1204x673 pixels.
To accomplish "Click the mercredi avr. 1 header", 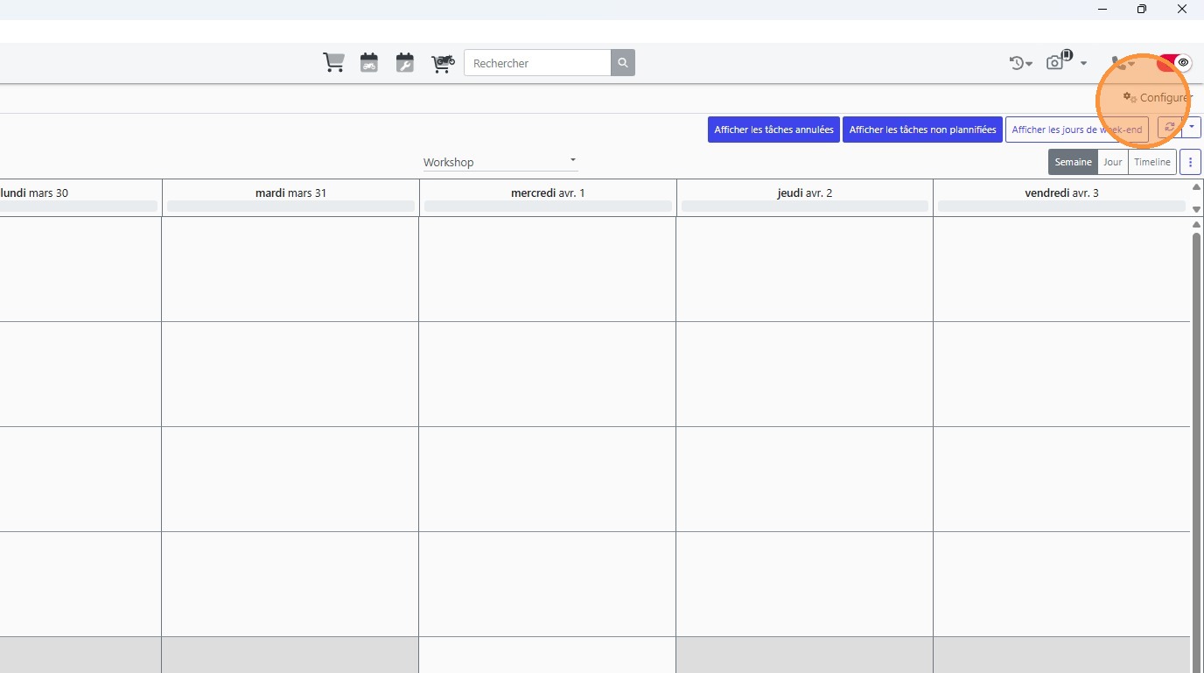I will click(548, 193).
